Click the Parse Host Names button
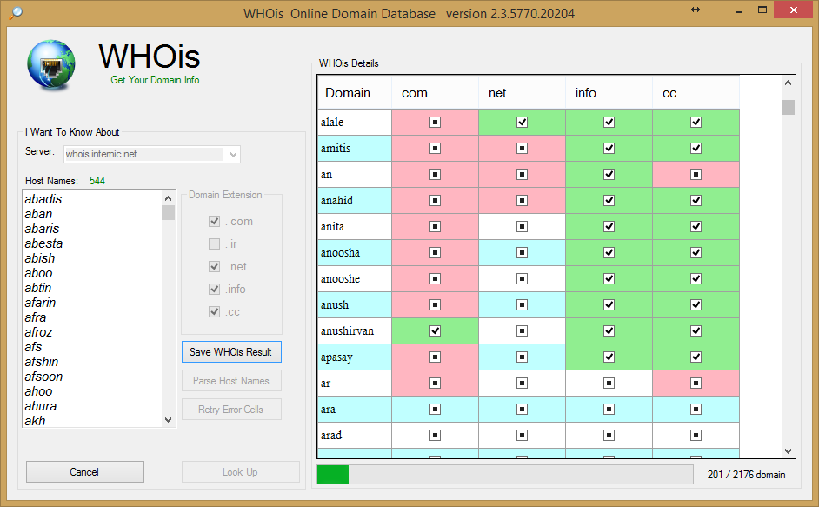The image size is (819, 507). pos(231,381)
